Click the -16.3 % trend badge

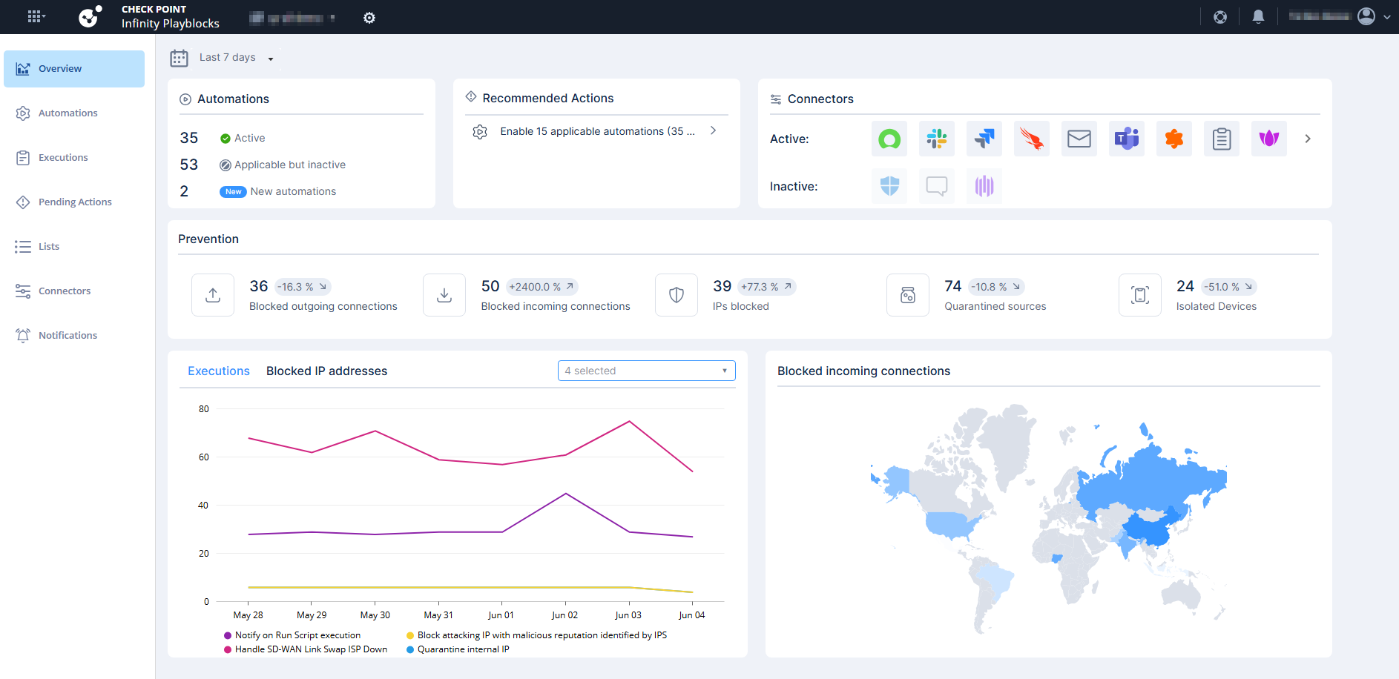tap(303, 287)
